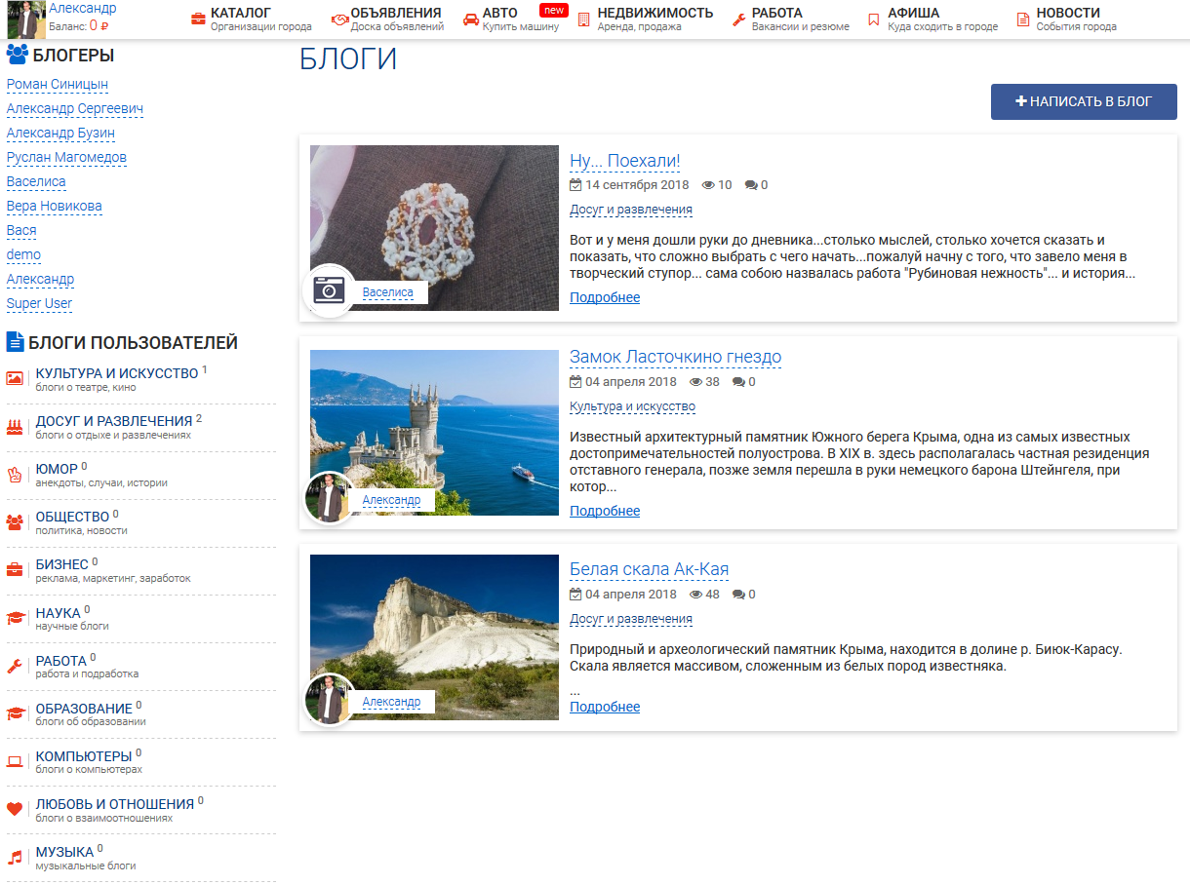Open the Афиша menu section
The image size is (1190, 885).
pyautogui.click(x=913, y=14)
